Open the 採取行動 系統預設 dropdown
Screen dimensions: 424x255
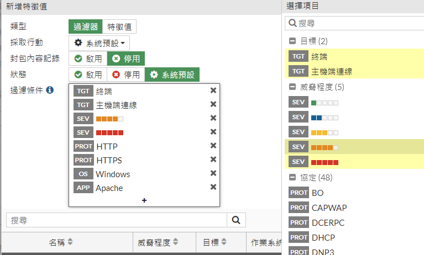tap(100, 43)
